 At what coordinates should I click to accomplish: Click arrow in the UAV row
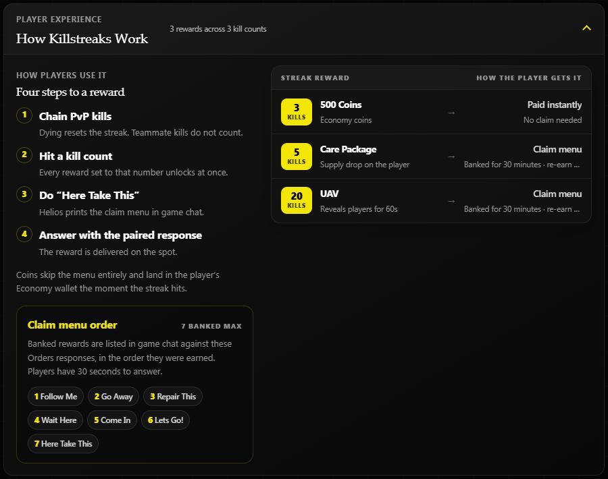pyautogui.click(x=451, y=201)
